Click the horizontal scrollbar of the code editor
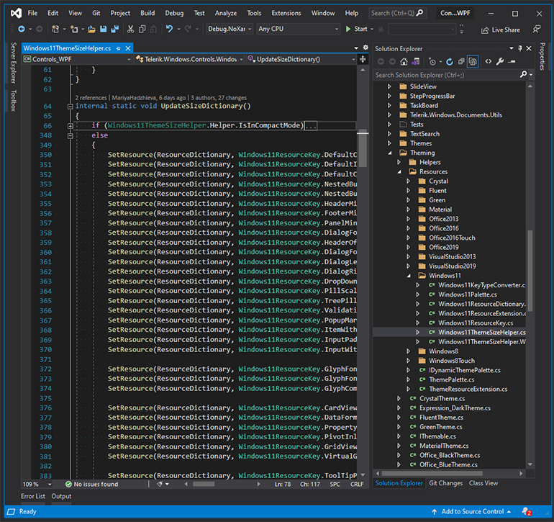The image size is (554, 522). point(222,484)
